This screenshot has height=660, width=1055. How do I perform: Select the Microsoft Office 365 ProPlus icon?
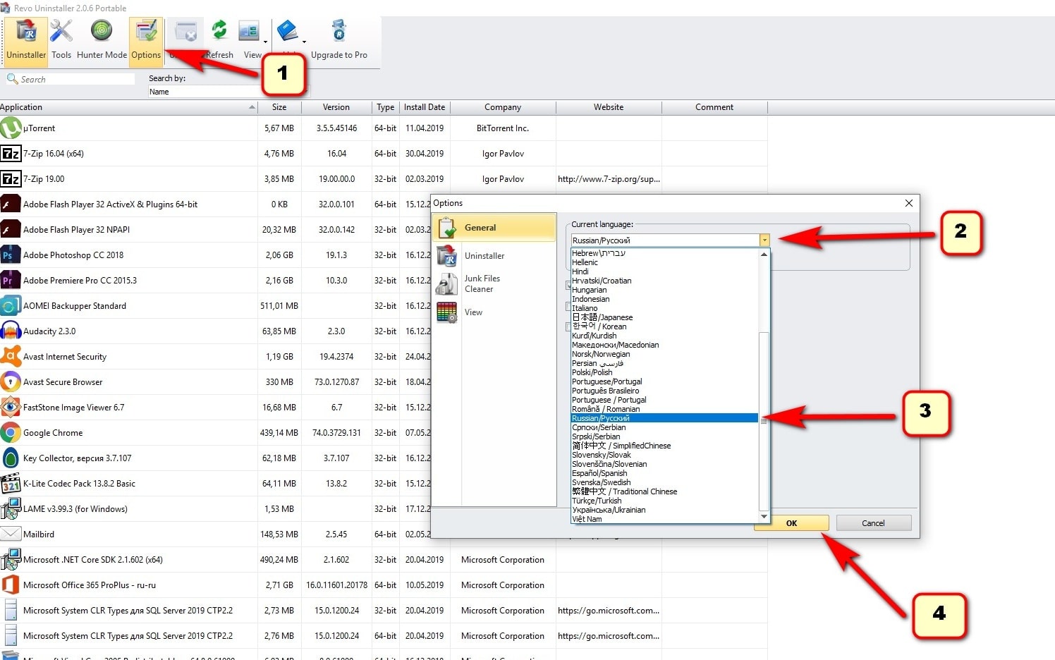[x=11, y=585]
